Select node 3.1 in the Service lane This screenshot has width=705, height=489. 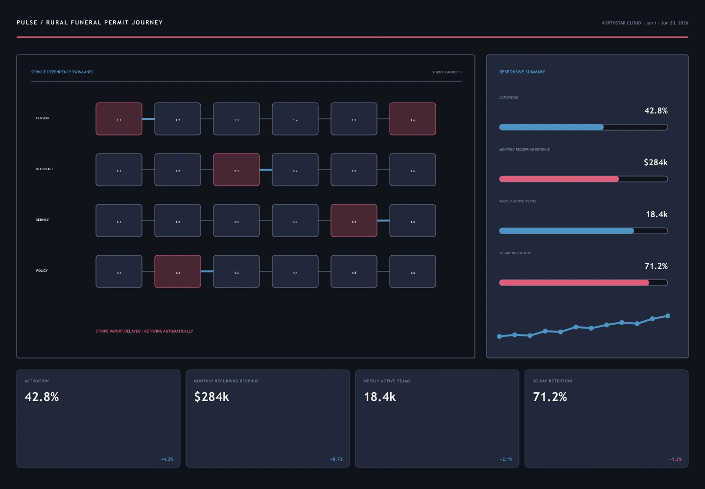(119, 221)
